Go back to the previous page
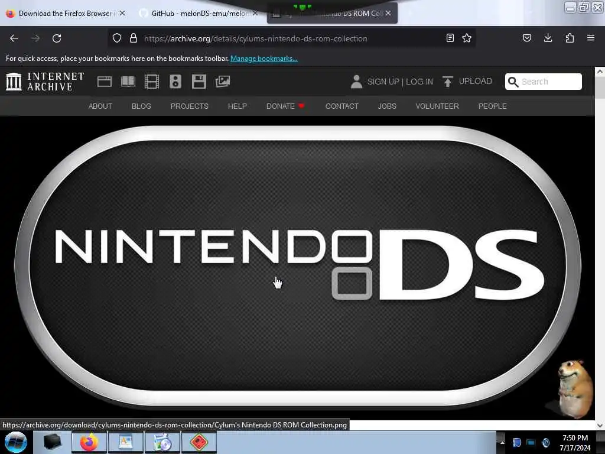Screen dimensions: 605x454 [x=14, y=38]
